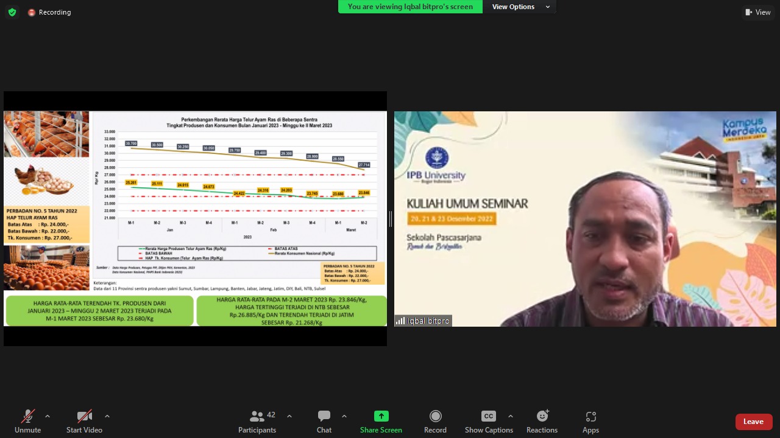Leave the meeting
This screenshot has height=438, width=780.
(753, 422)
